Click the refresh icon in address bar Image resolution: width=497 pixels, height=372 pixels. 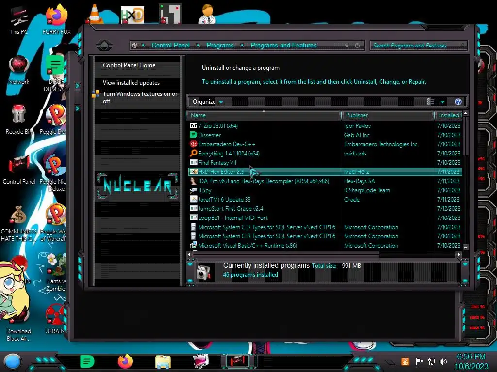pos(357,45)
